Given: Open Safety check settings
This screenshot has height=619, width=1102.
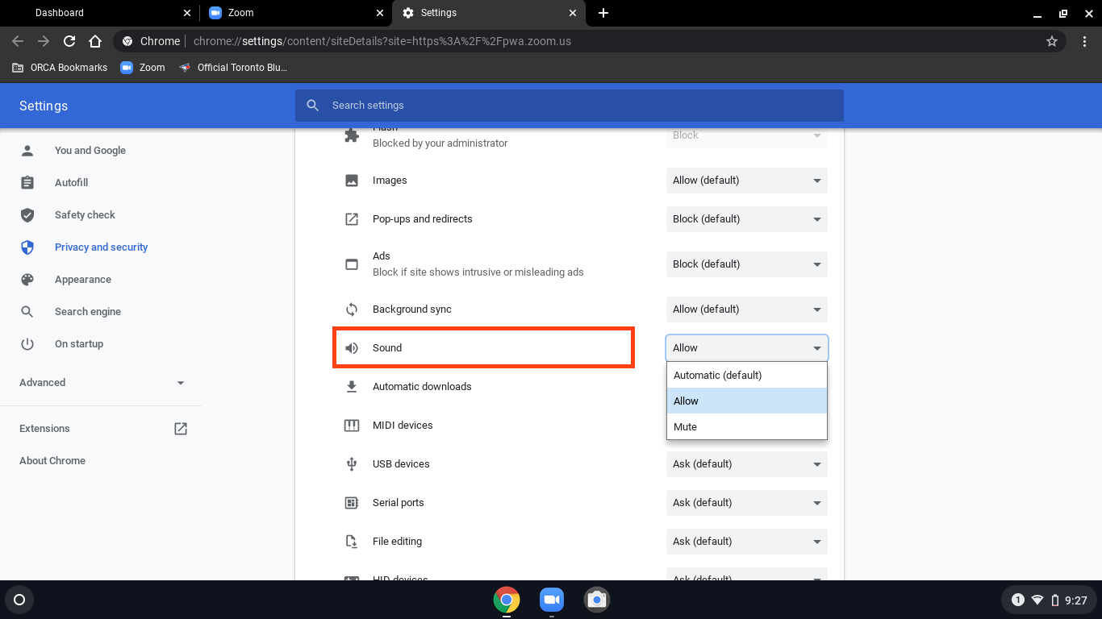Looking at the screenshot, I should coord(85,215).
